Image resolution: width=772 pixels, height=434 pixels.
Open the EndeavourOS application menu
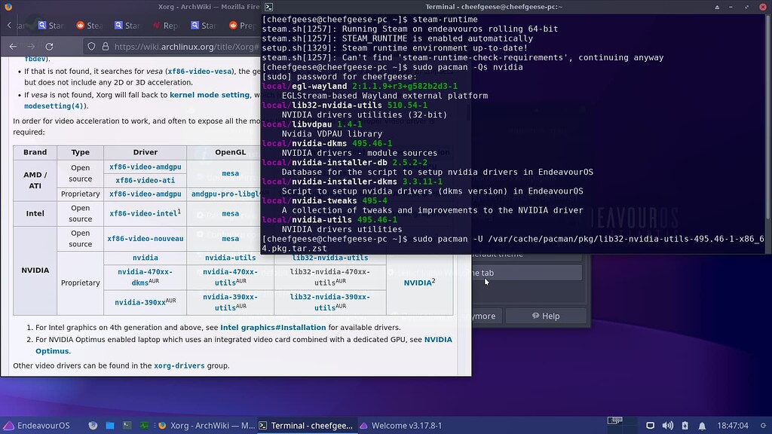pyautogui.click(x=36, y=426)
